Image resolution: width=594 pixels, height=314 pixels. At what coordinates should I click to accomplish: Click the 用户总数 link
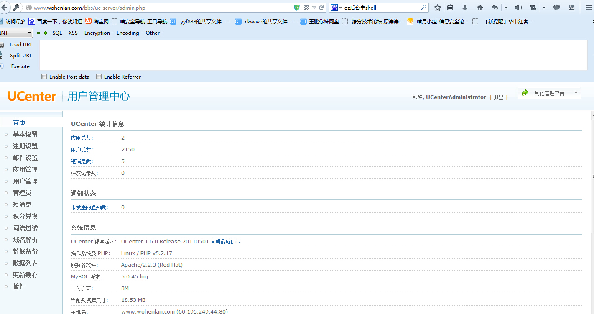point(82,150)
